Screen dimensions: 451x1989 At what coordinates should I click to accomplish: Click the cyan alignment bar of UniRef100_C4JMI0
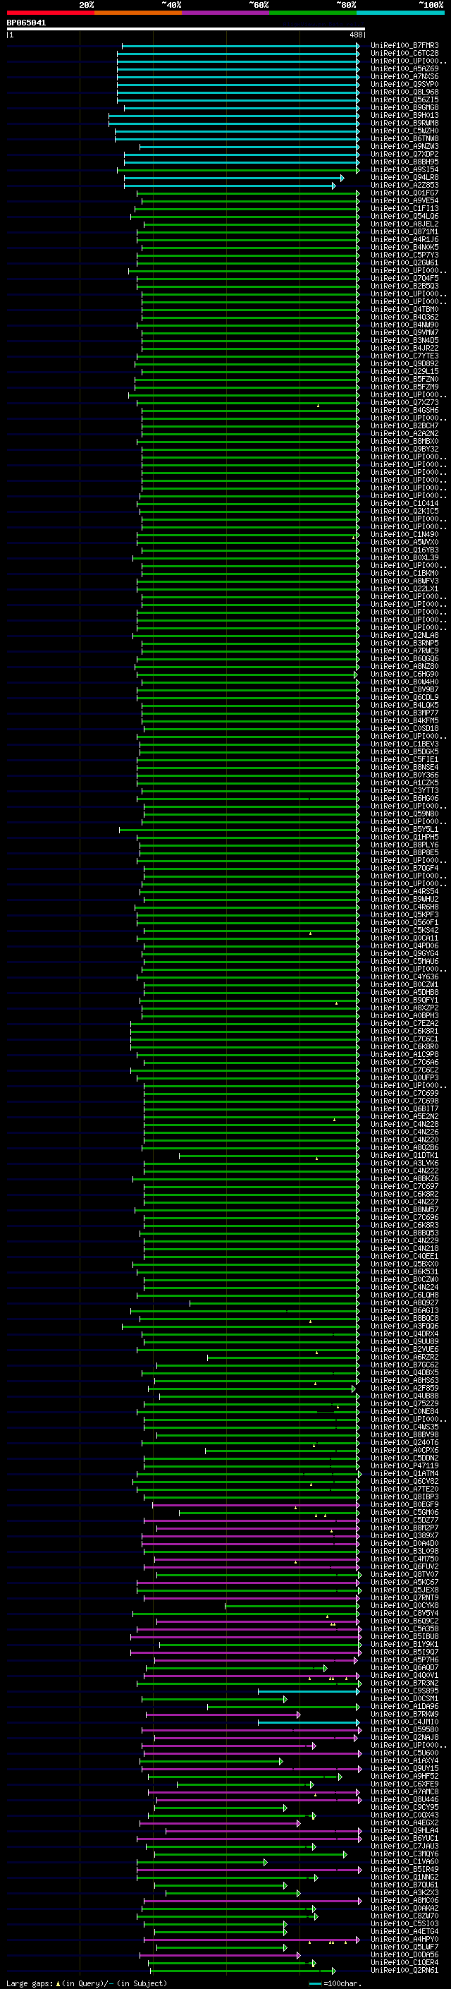pos(309,1722)
